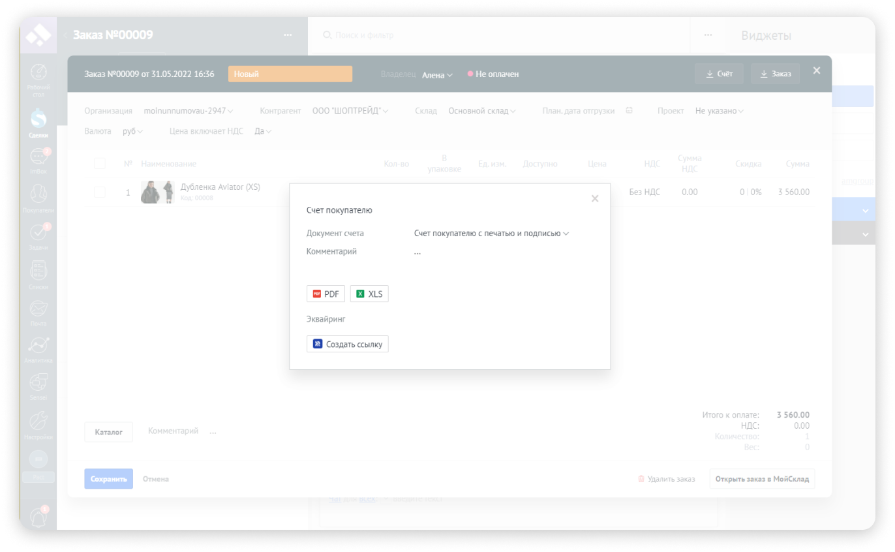Open the Организация dropdown
895x552 pixels.
[x=188, y=112]
